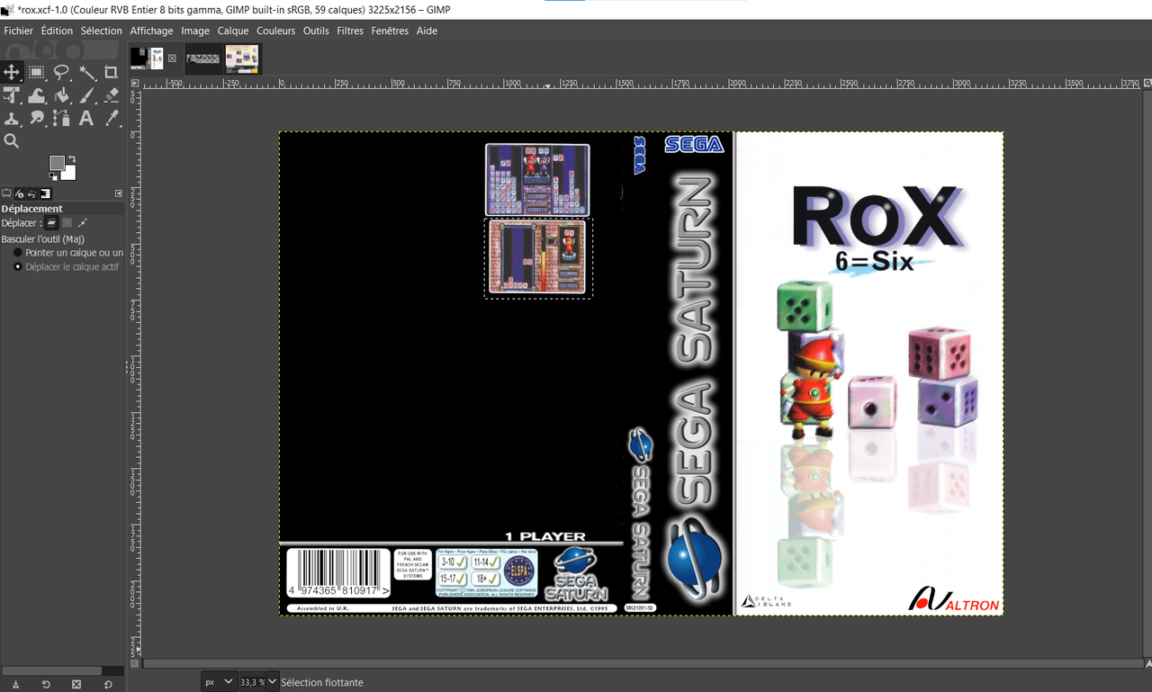Set Move mode to selection
Image resolution: width=1152 pixels, height=692 pixels.
67,222
